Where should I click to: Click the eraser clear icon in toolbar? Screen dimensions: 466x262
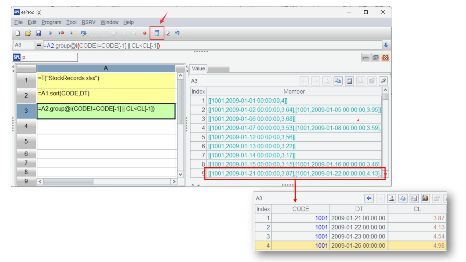coord(167,33)
